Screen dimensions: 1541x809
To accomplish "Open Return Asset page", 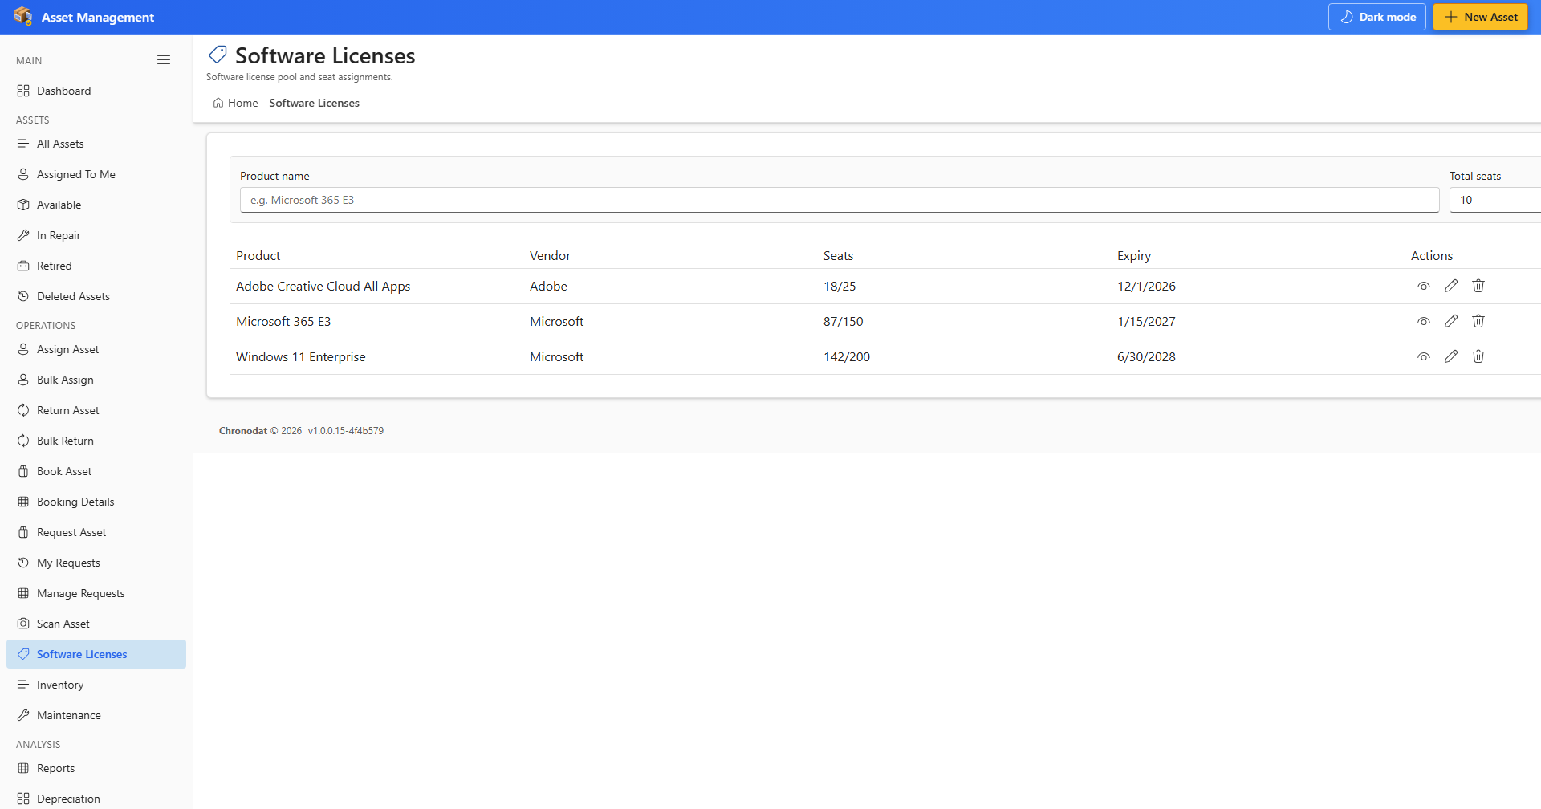I will click(96, 410).
